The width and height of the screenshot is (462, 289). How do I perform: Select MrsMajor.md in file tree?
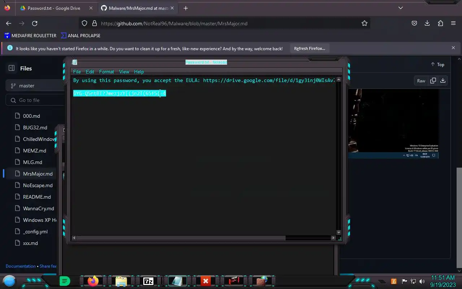[38, 174]
